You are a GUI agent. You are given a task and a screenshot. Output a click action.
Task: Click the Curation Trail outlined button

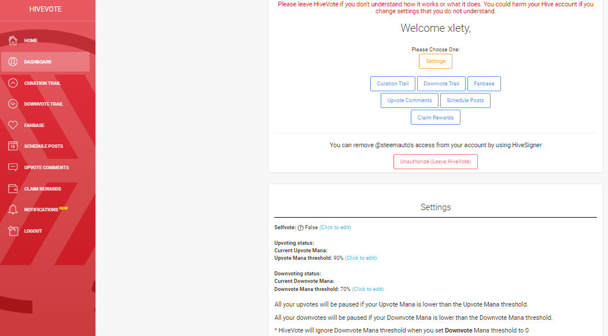tap(392, 84)
